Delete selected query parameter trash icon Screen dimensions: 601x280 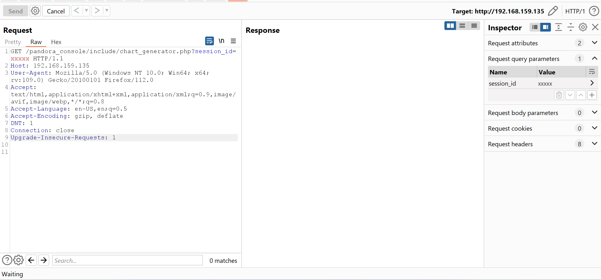[x=559, y=95]
